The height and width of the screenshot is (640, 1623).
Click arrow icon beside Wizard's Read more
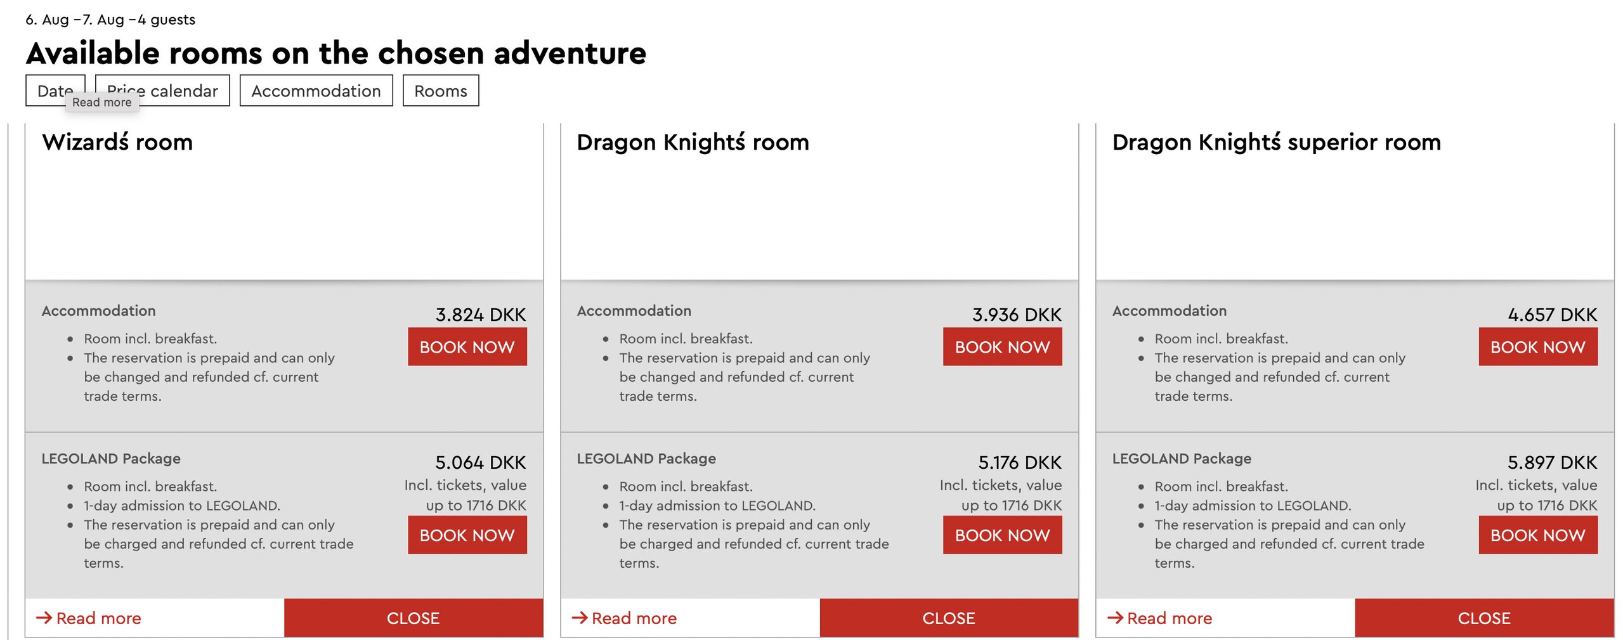tap(44, 617)
